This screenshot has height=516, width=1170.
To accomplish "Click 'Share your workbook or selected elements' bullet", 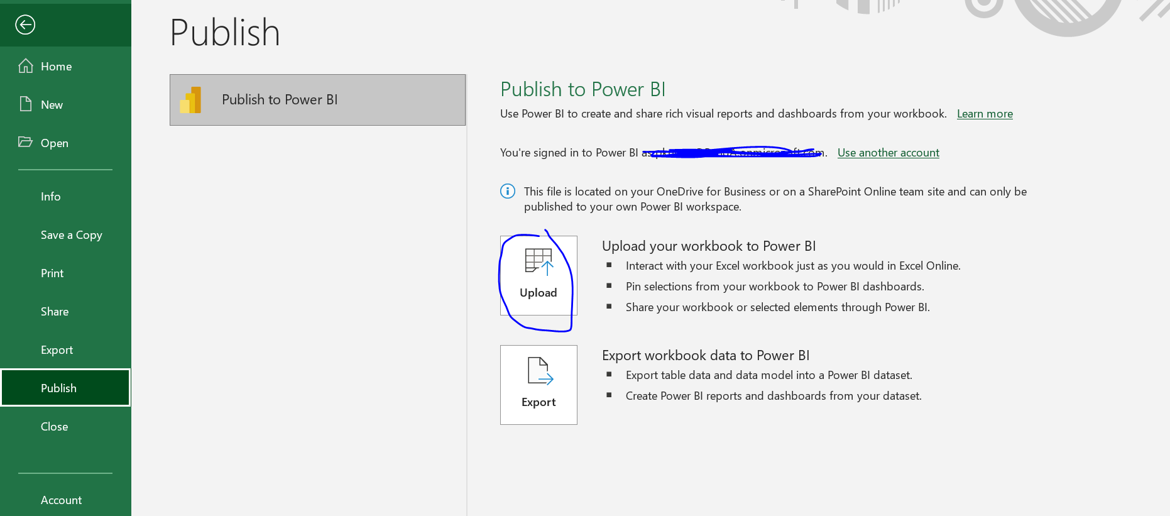I will (778, 307).
